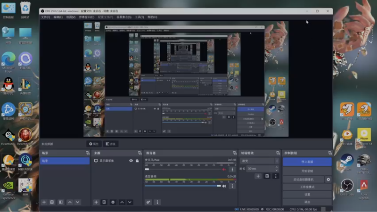Select Microsoft Edge desktop shortcut
377x212 pixels.
8,62
